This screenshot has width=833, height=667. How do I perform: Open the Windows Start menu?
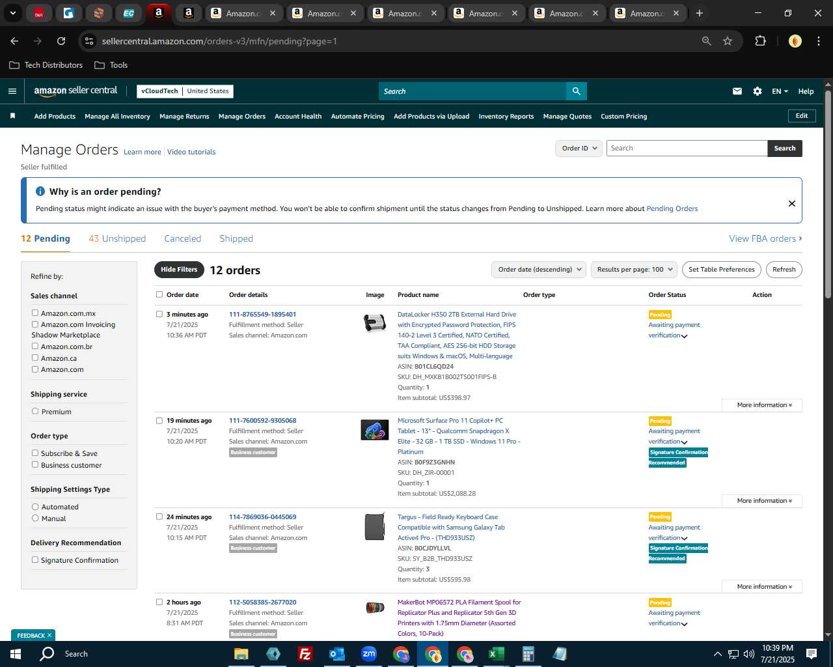[15, 654]
